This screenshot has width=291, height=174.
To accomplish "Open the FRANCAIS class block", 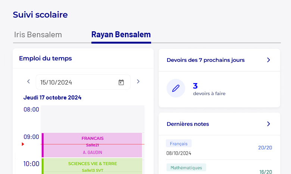I will coord(92,145).
